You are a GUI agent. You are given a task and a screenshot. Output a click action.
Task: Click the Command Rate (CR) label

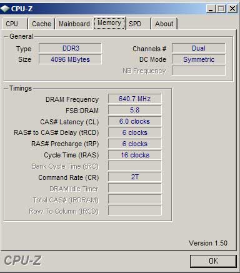(69, 177)
